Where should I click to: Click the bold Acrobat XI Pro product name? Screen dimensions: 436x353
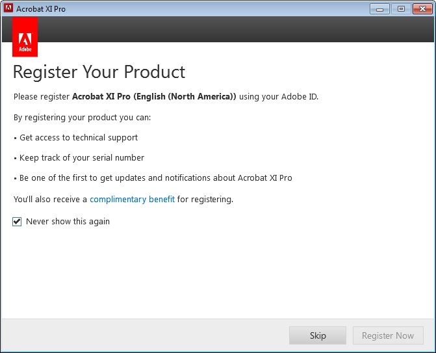click(154, 96)
